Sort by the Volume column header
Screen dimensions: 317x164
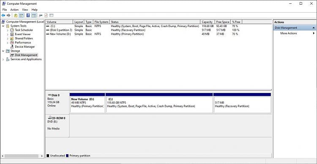click(59, 22)
